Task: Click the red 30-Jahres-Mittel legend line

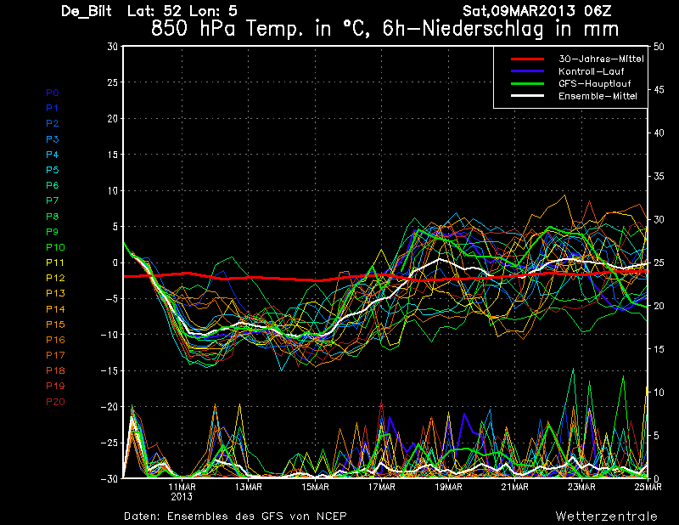Action: [527, 59]
